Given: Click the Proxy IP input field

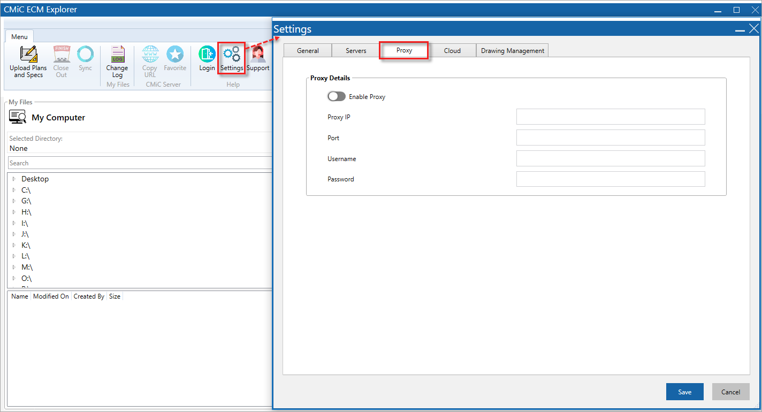Looking at the screenshot, I should tap(611, 117).
